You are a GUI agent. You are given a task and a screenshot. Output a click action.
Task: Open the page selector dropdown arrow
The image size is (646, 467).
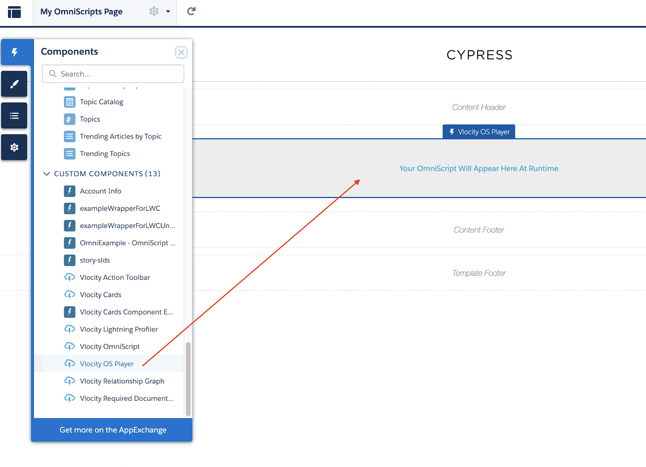pos(168,11)
